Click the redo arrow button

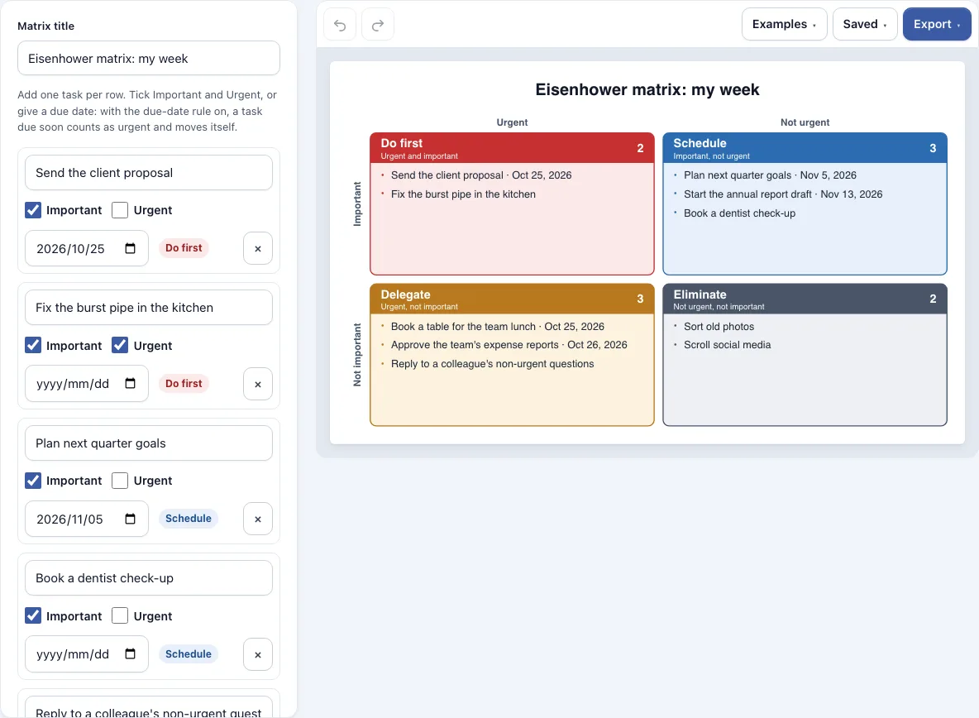(x=378, y=25)
